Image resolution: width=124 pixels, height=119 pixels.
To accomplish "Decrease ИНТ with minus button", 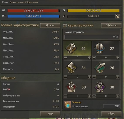I will pos(94,57).
